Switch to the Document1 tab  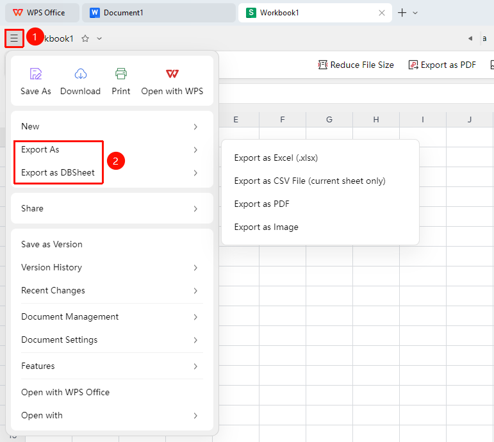(x=159, y=13)
